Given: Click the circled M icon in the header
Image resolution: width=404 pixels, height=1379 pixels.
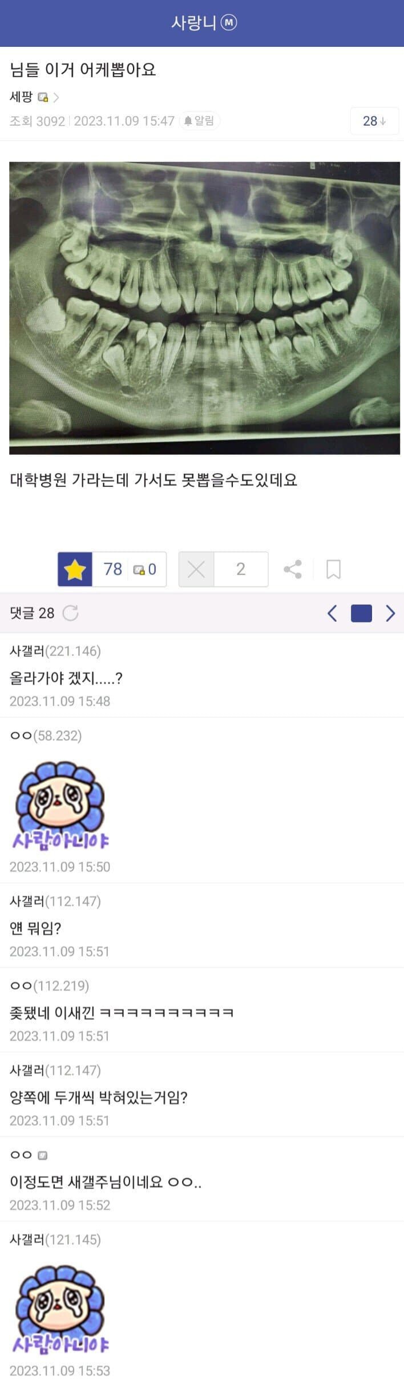Looking at the screenshot, I should 229,23.
